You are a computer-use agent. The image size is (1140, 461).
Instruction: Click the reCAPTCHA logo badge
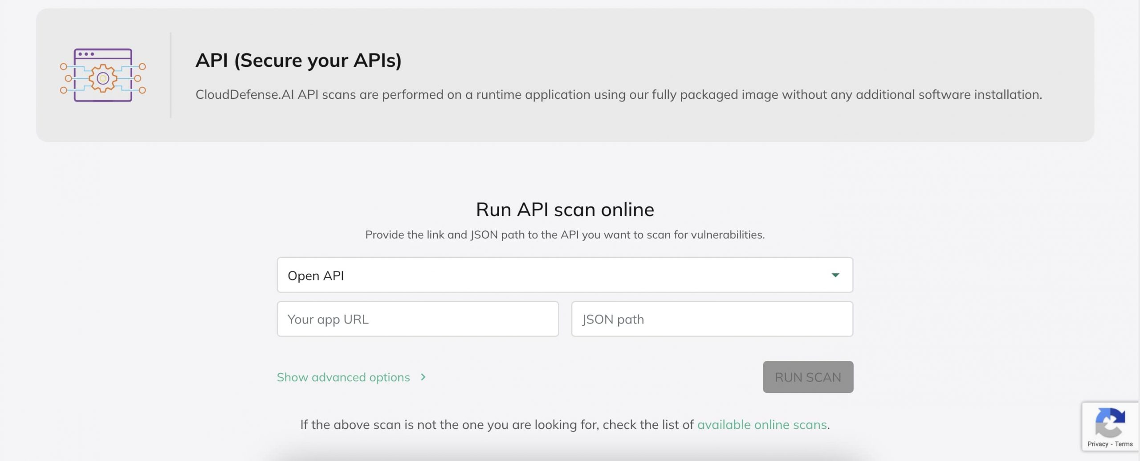1110,422
